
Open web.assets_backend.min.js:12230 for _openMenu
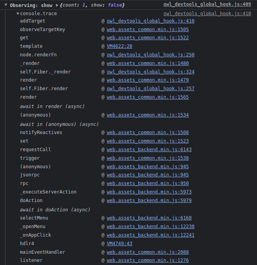tap(150, 227)
